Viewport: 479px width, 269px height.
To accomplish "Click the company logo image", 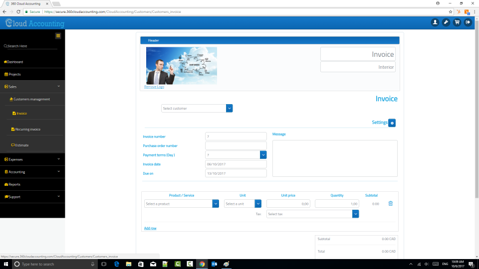I will 182,66.
